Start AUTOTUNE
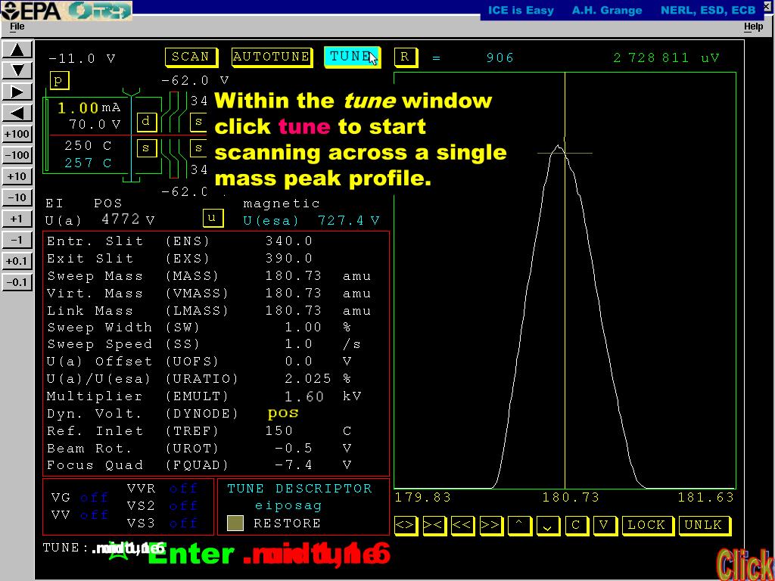Viewport: 775px width, 581px height. click(272, 57)
